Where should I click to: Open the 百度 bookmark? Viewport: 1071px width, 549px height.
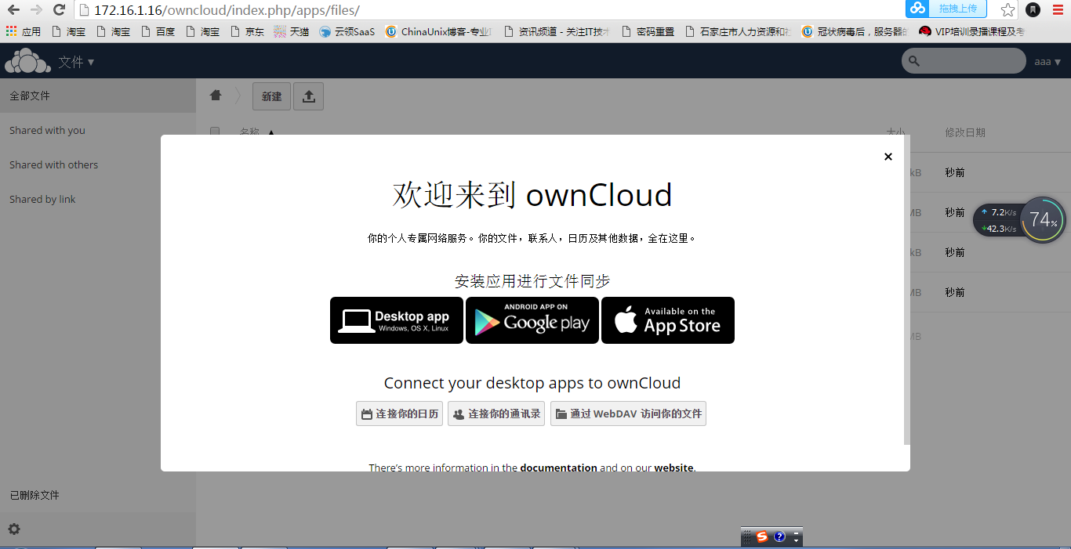pos(158,32)
